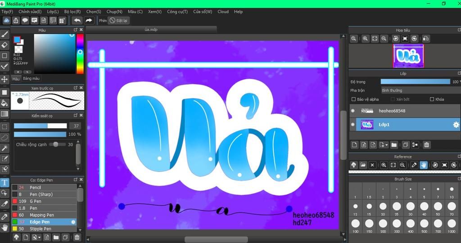Image resolution: width=461 pixels, height=243 pixels.
Task: Select the Bucket fill tool
Action: (5, 103)
